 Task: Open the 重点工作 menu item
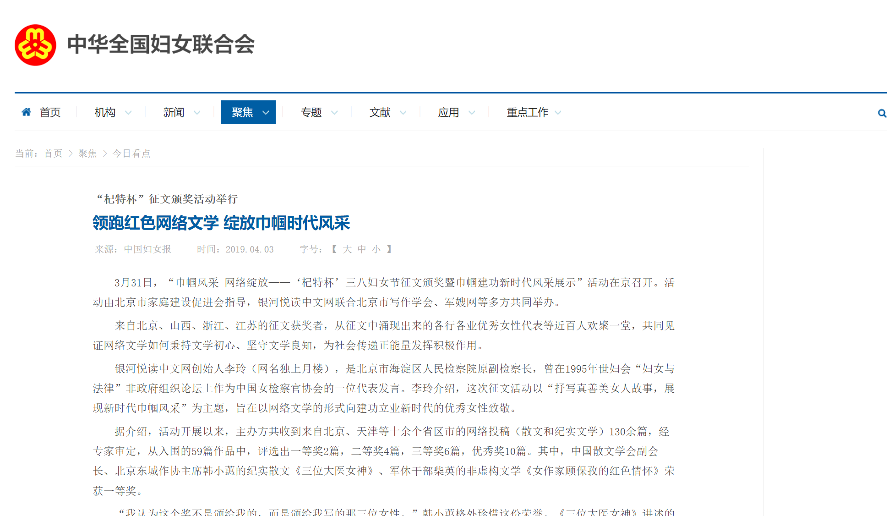(527, 112)
